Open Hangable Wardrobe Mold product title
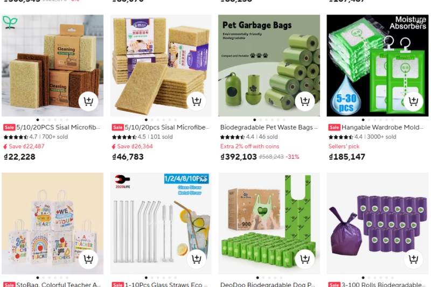The width and height of the screenshot is (431, 287). (x=382, y=128)
